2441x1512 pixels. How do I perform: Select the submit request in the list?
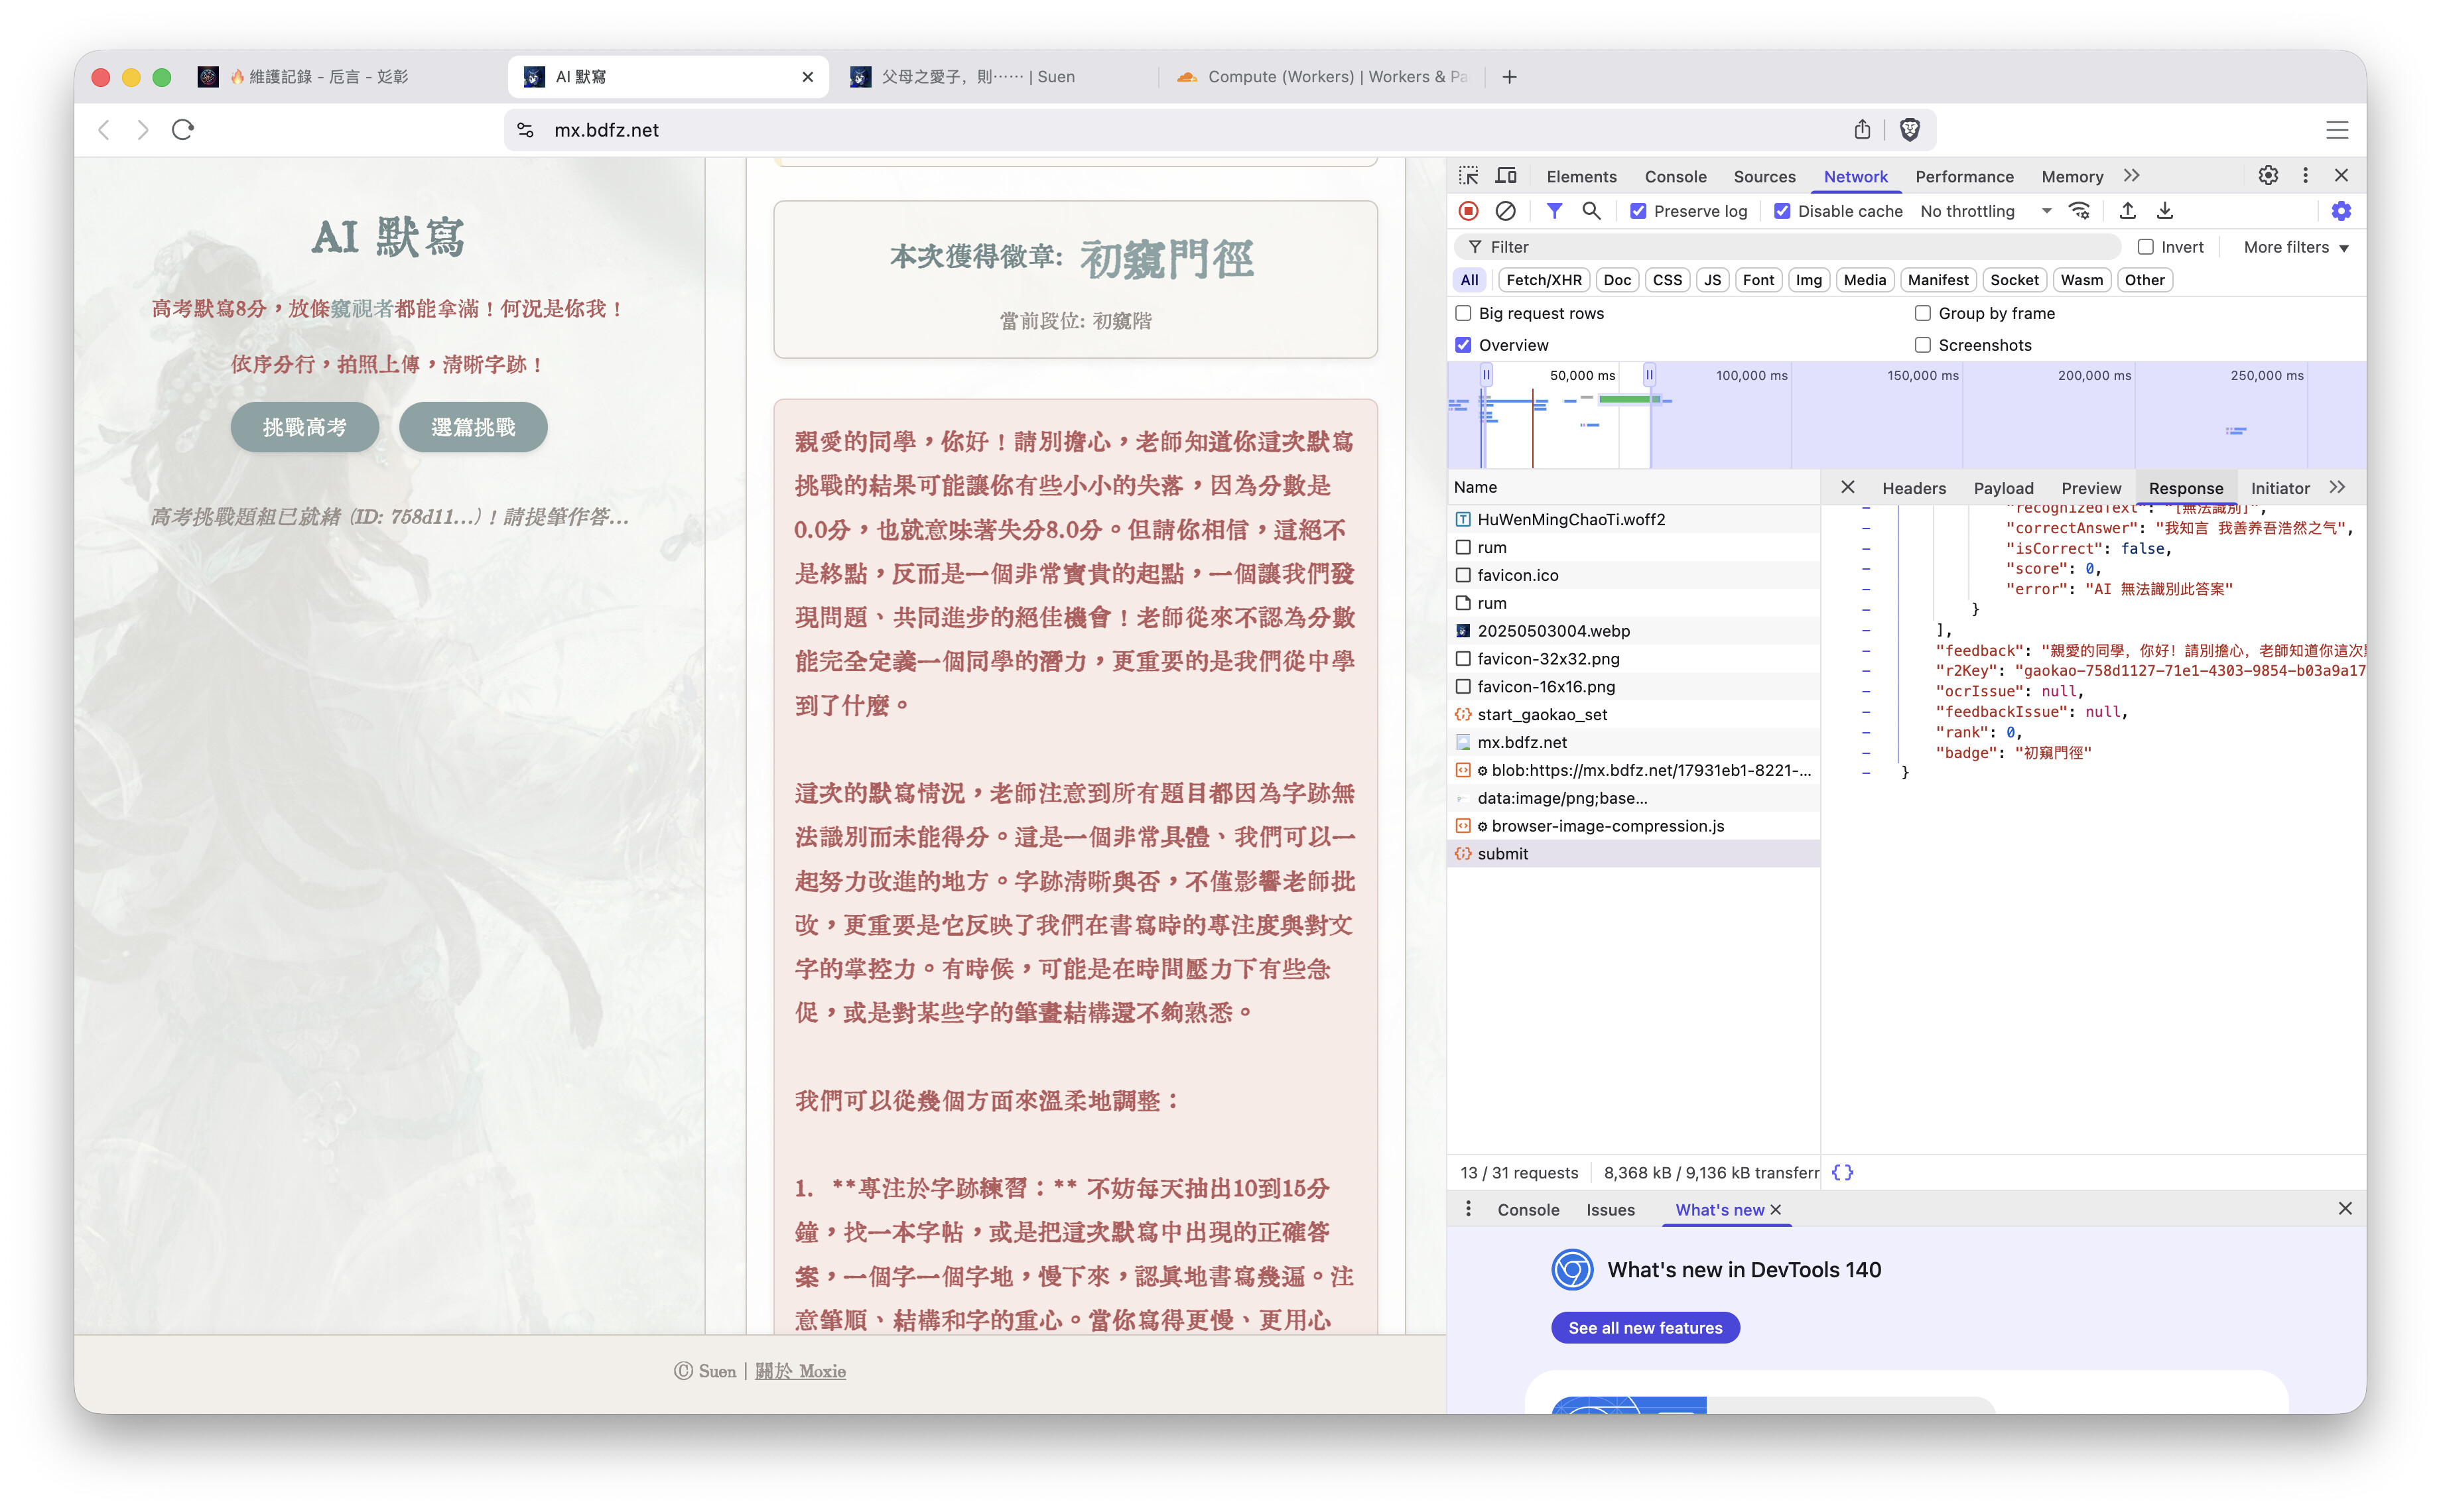click(x=1503, y=853)
